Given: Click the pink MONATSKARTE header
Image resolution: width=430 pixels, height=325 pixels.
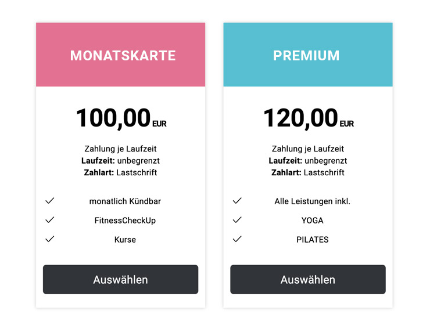Looking at the screenshot, I should pyautogui.click(x=120, y=55).
